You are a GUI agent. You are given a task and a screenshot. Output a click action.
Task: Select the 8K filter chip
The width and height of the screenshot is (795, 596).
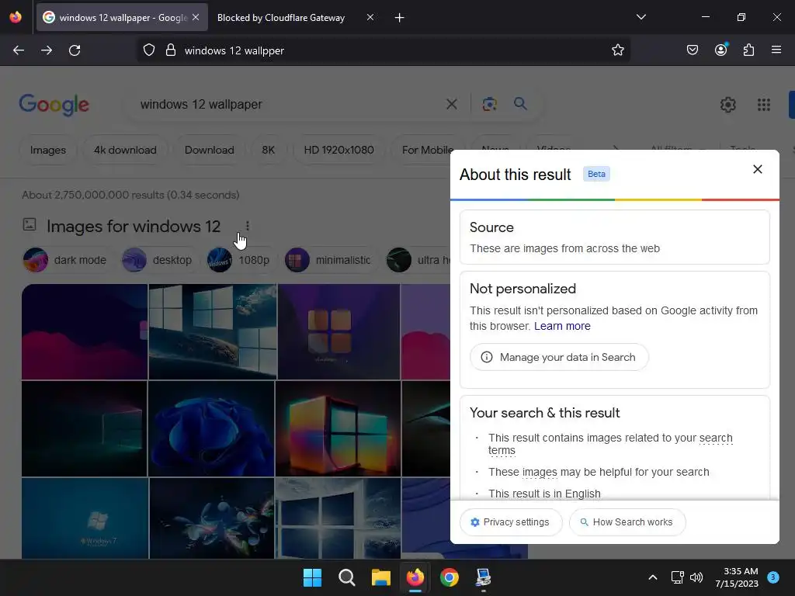click(268, 150)
